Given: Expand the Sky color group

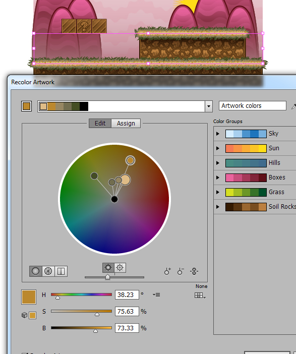Looking at the screenshot, I should pyautogui.click(x=218, y=134).
